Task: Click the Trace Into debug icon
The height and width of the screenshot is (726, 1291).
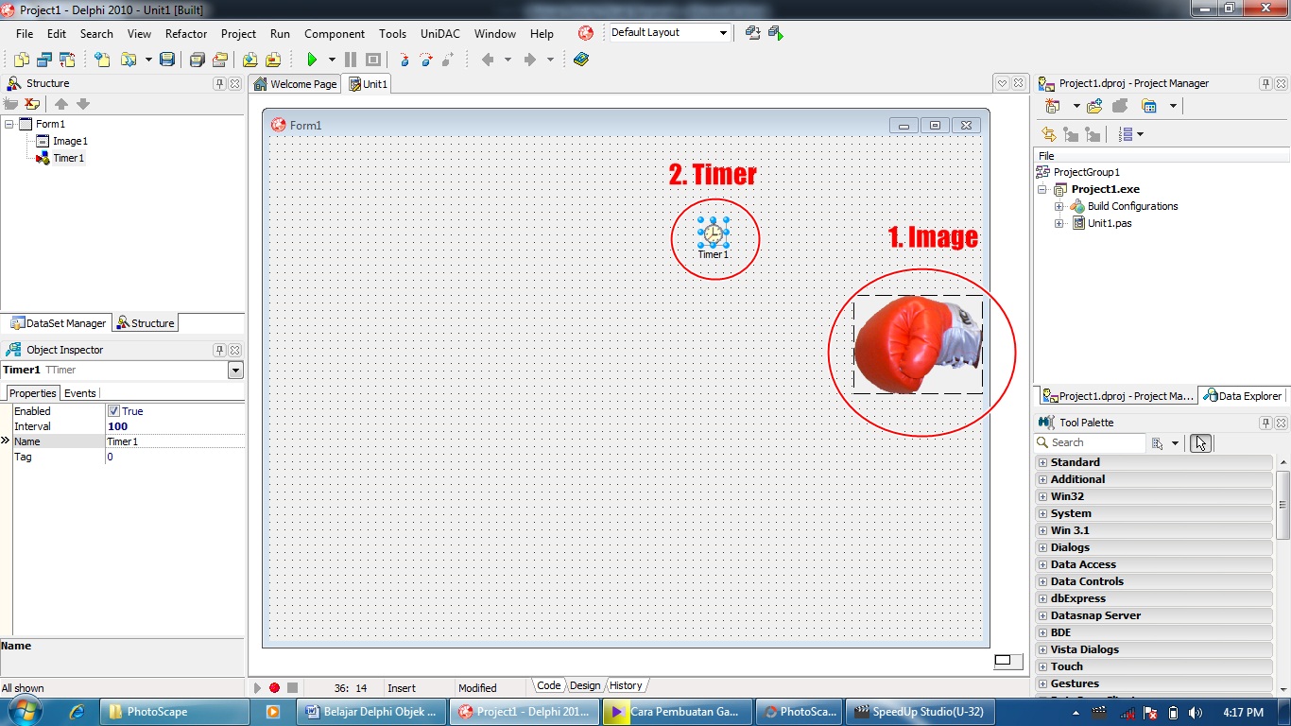Action: pos(405,60)
